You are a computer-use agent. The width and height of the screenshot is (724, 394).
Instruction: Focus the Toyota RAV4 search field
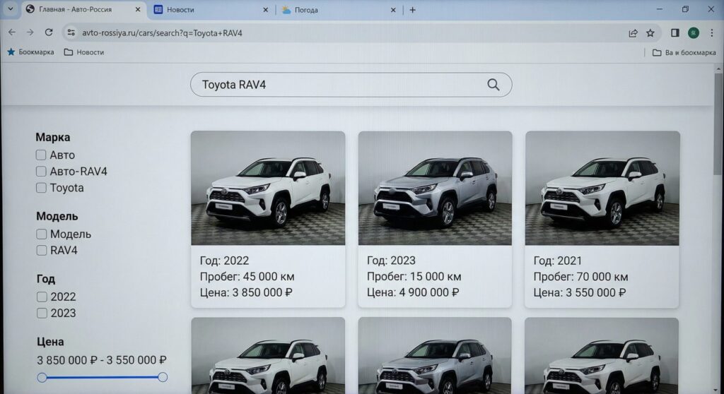click(351, 85)
